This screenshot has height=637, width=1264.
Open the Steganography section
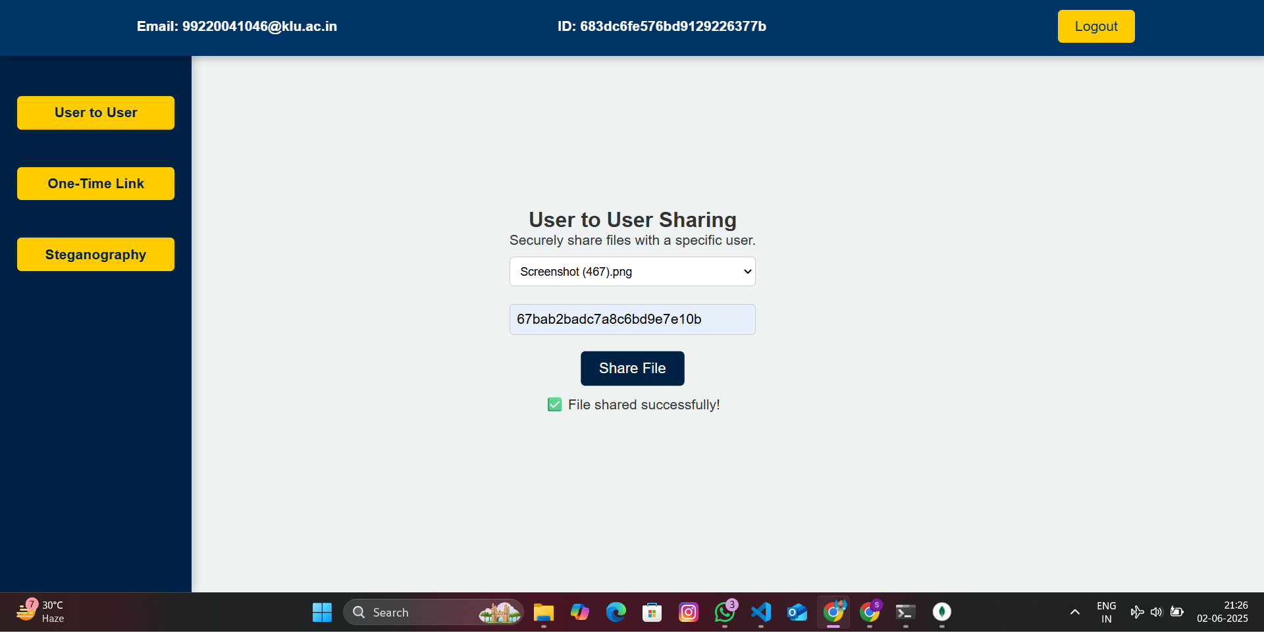95,255
